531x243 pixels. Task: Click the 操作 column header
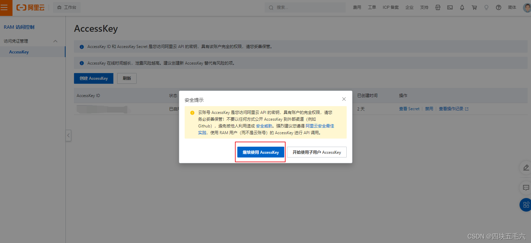pyautogui.click(x=403, y=96)
